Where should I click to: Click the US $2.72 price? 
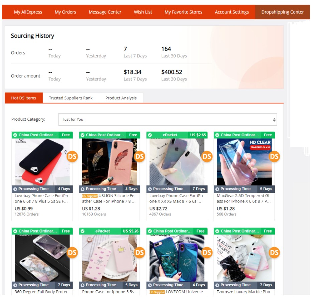pyautogui.click(x=158, y=208)
